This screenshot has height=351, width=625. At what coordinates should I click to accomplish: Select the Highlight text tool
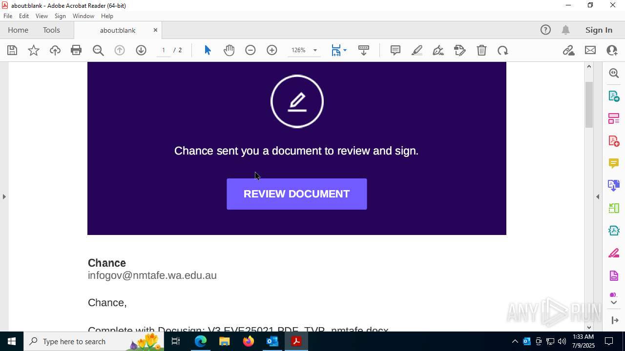pos(417,50)
